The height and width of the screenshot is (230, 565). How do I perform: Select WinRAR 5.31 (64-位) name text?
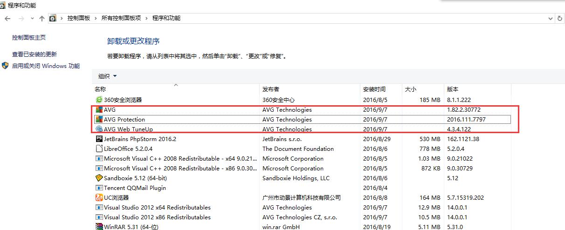tap(131, 227)
